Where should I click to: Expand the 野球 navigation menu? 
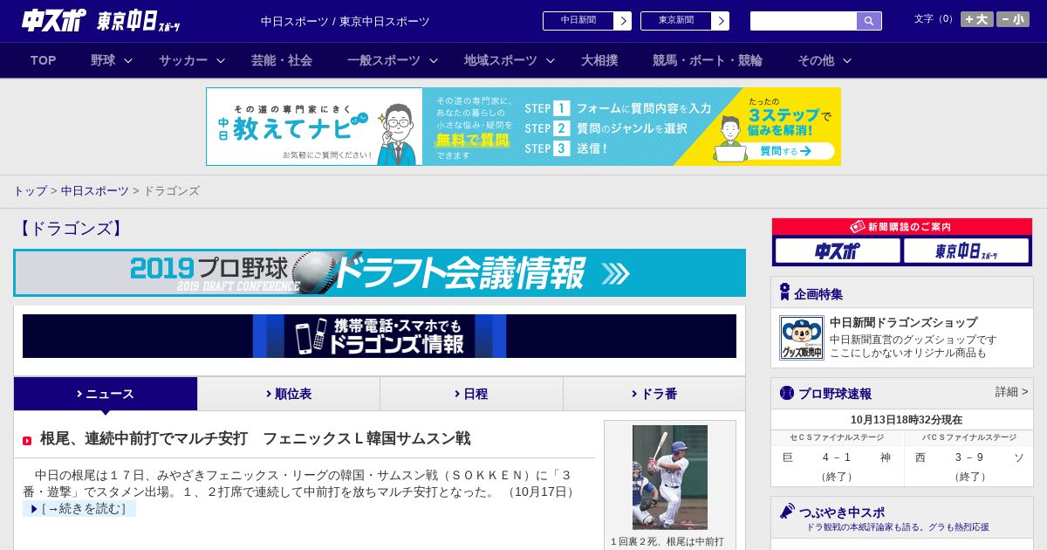112,60
